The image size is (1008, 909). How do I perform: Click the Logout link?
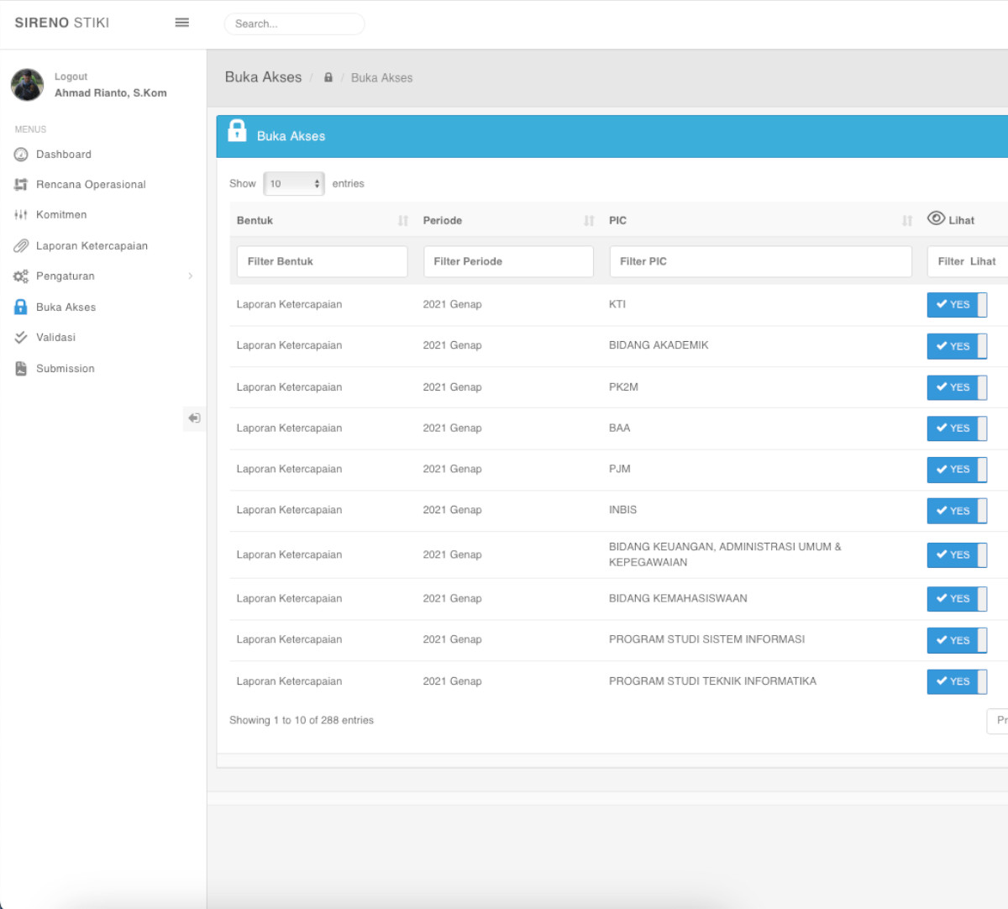[71, 76]
